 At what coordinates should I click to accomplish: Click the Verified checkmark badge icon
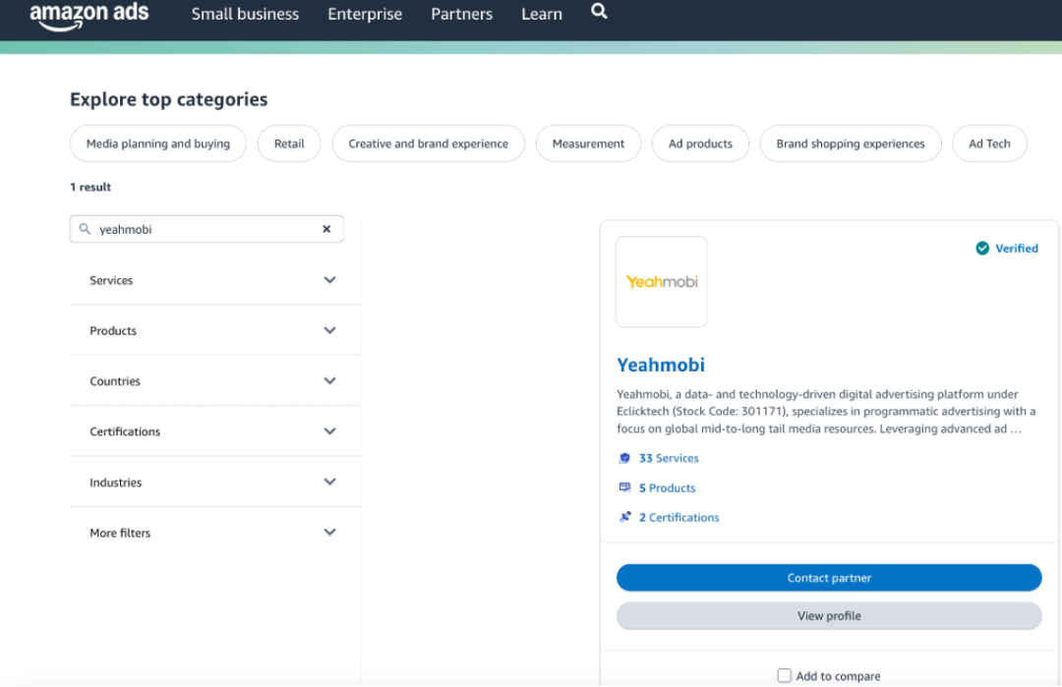click(982, 249)
